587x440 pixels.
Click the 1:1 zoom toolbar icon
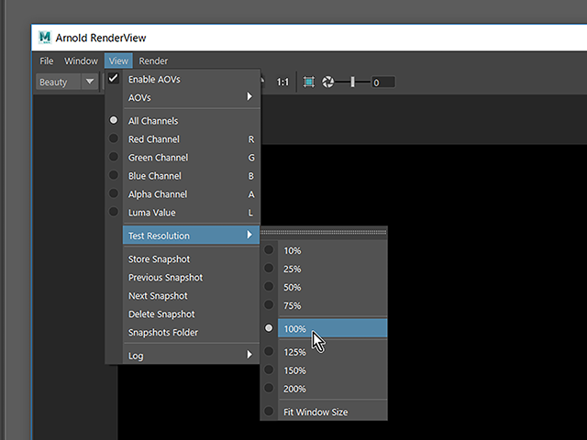pos(282,82)
